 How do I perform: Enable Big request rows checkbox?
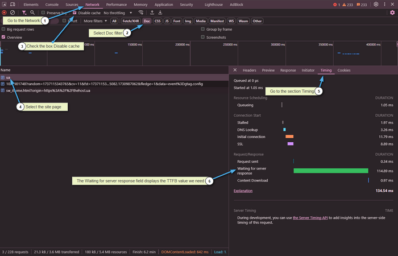tap(3, 29)
